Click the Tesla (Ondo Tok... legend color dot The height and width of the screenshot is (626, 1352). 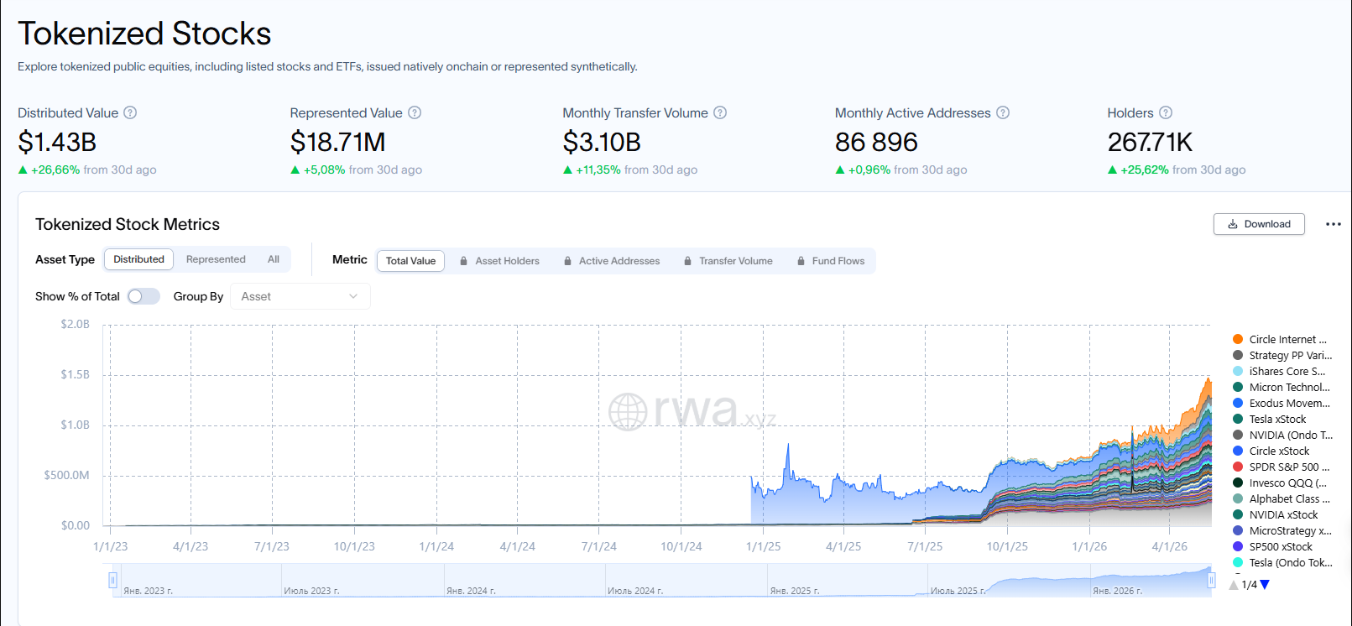click(1238, 562)
